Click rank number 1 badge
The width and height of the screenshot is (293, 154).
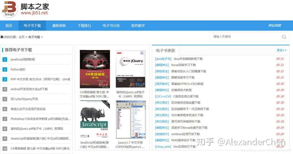(4, 59)
